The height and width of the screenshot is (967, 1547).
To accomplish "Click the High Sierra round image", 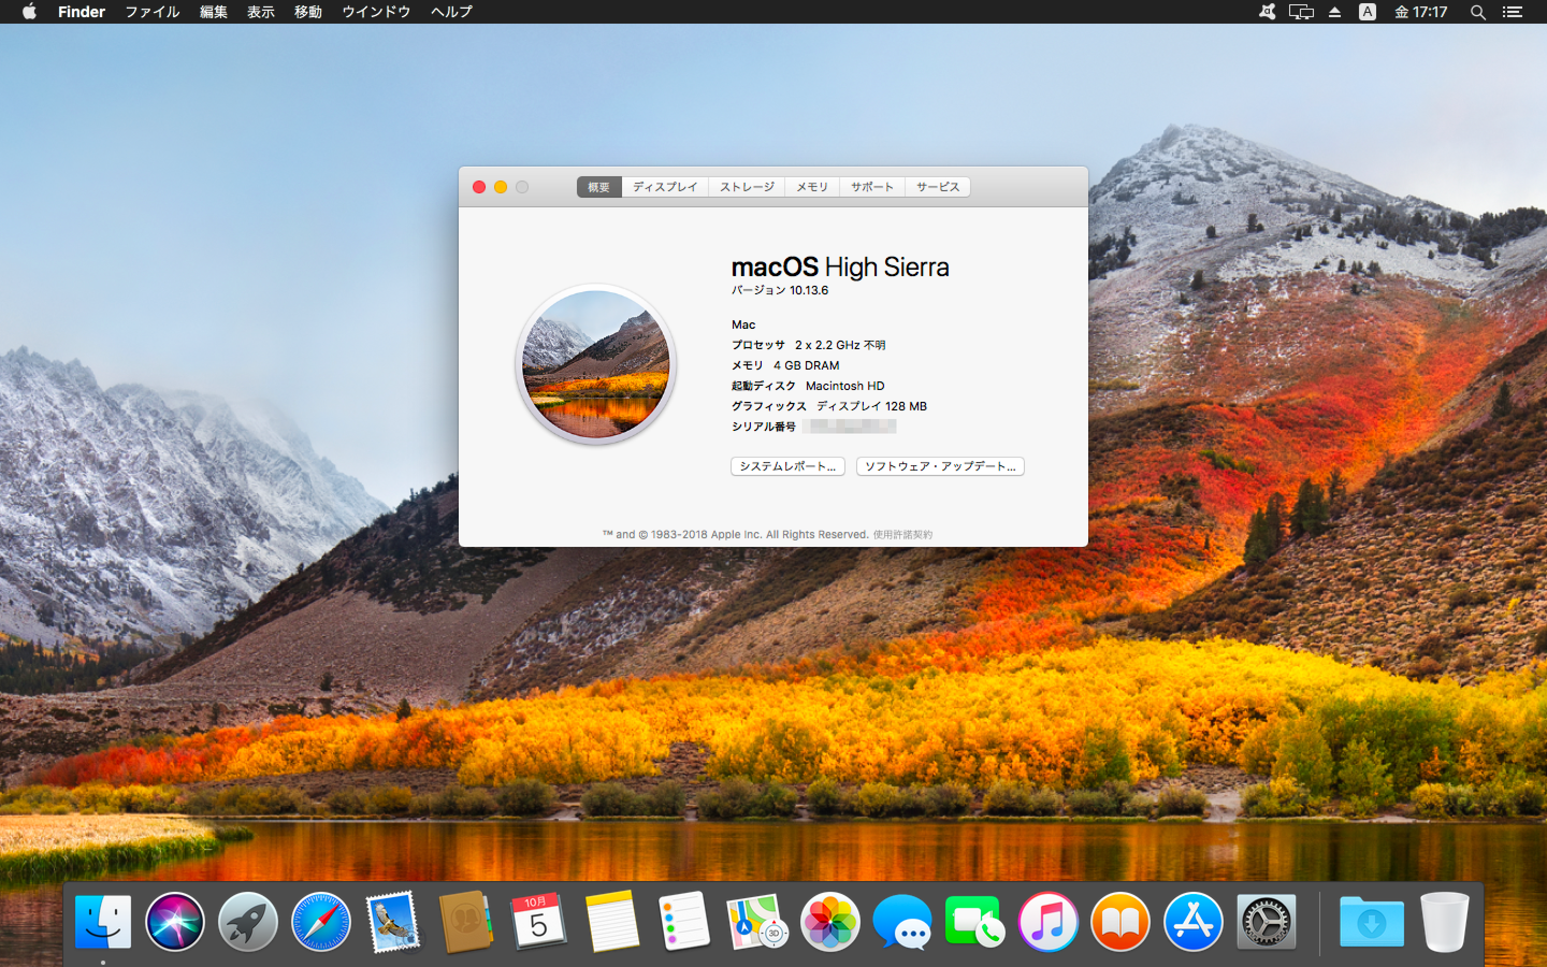I will (596, 365).
